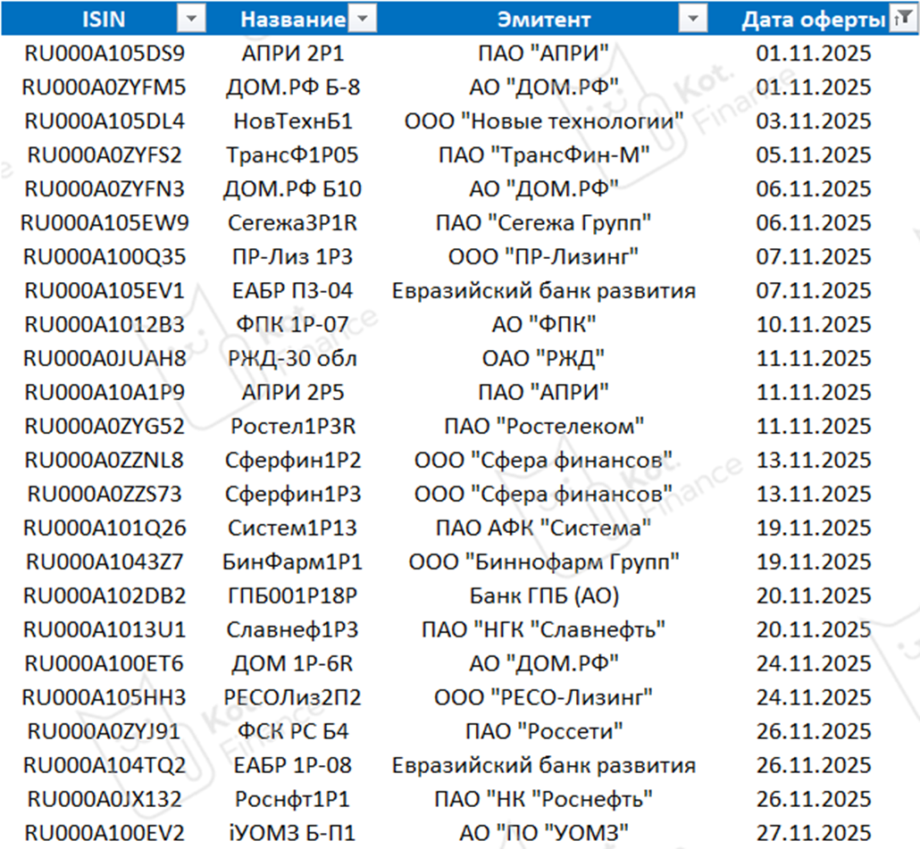Click date cell 03.11.2025
920x849 pixels.
(814, 121)
